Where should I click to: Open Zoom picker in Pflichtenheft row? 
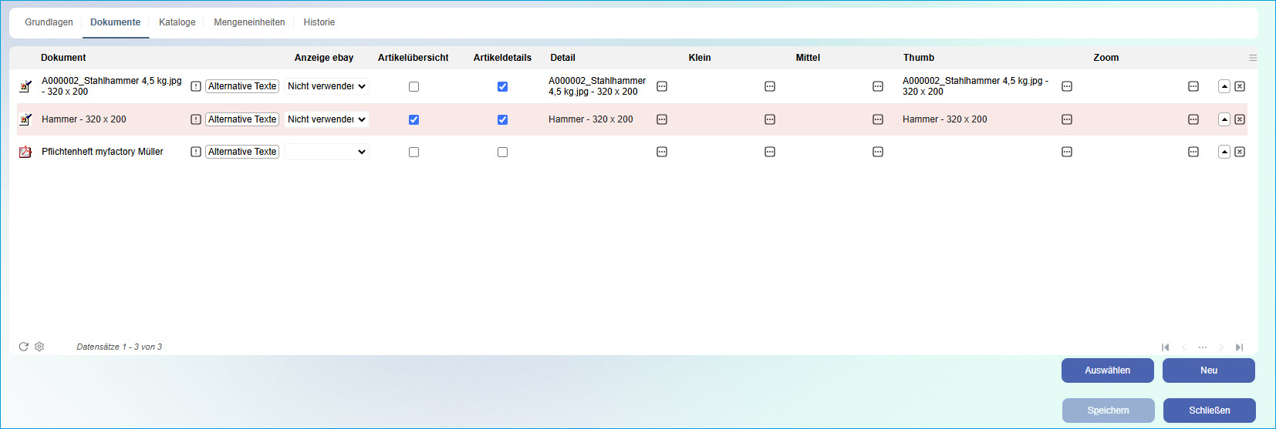click(x=1193, y=152)
